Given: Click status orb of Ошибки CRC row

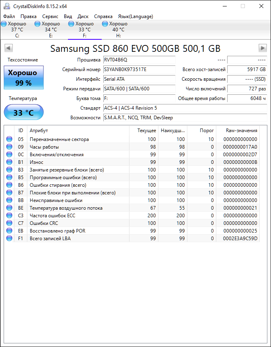Looking at the screenshot, I should [9, 223].
